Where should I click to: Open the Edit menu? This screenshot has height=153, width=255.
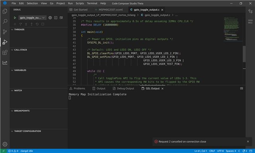[x=21, y=4]
